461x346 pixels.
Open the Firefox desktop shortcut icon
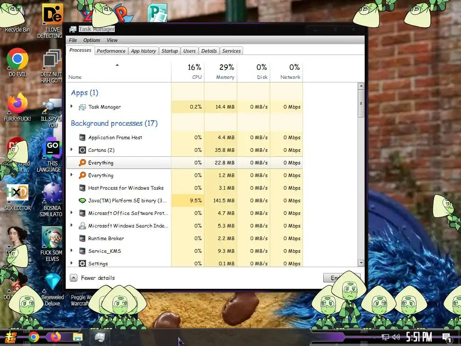(18, 104)
